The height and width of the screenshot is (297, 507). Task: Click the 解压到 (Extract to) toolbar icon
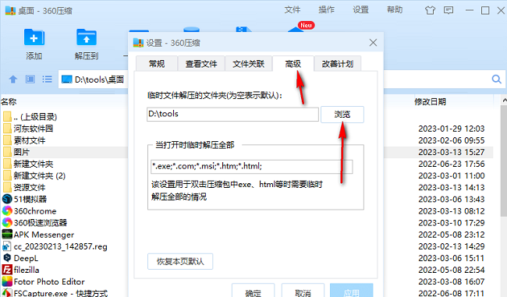87,37
